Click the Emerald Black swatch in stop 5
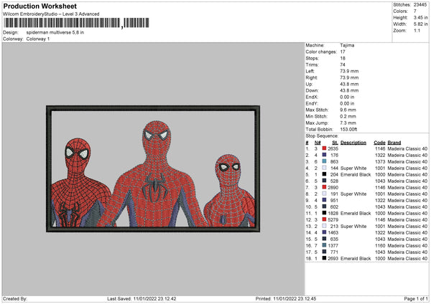The image size is (431, 304). tap(325, 174)
